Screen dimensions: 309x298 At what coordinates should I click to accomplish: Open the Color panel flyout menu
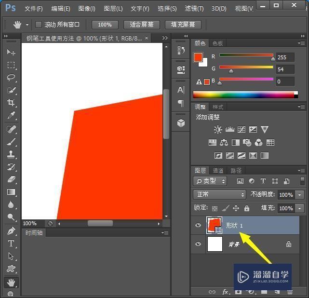pos(301,43)
